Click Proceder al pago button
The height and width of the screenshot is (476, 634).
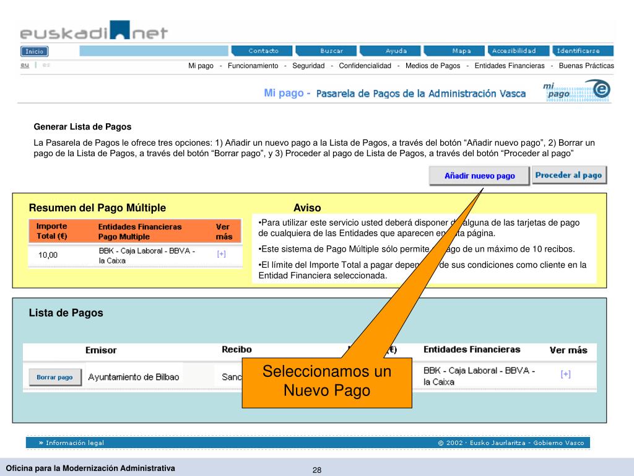click(569, 175)
